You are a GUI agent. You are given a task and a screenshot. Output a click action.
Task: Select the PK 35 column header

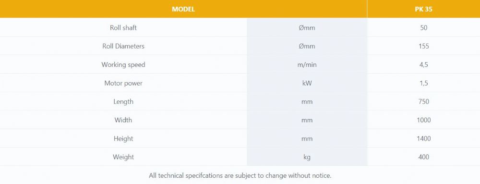424,9
